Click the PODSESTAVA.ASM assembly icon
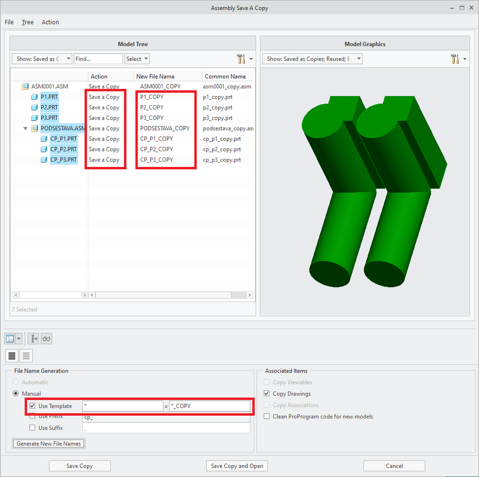The width and height of the screenshot is (479, 477). point(35,129)
